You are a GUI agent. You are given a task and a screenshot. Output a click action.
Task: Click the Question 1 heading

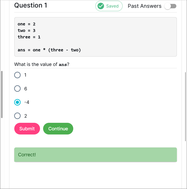pyautogui.click(x=31, y=5)
